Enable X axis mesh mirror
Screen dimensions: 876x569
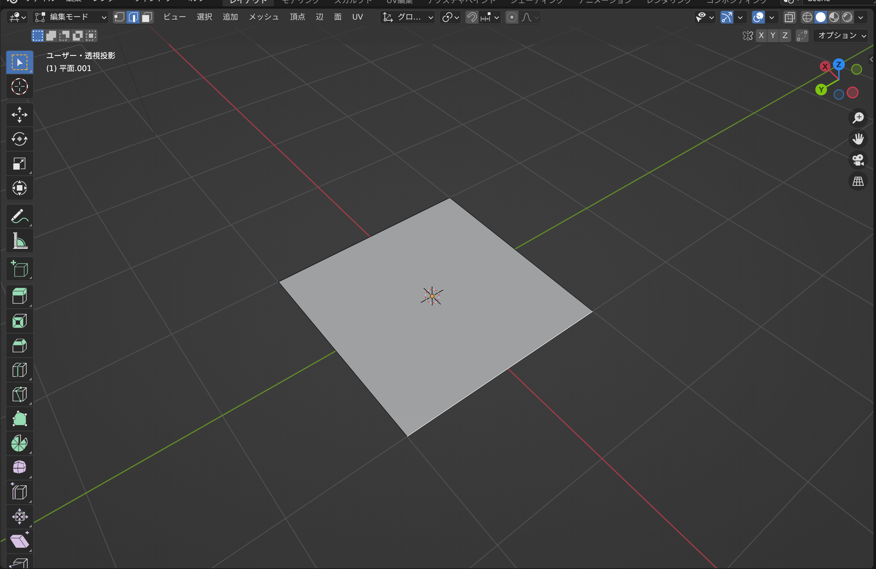coord(762,35)
